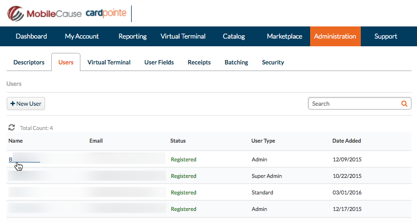This screenshot has width=417, height=222.
Task: Sort by the Name column header
Action: click(15, 140)
